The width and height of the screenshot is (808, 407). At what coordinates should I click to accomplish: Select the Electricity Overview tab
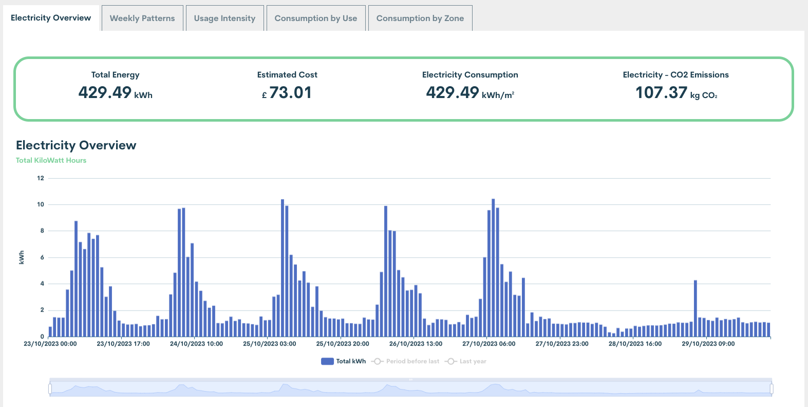coord(51,18)
